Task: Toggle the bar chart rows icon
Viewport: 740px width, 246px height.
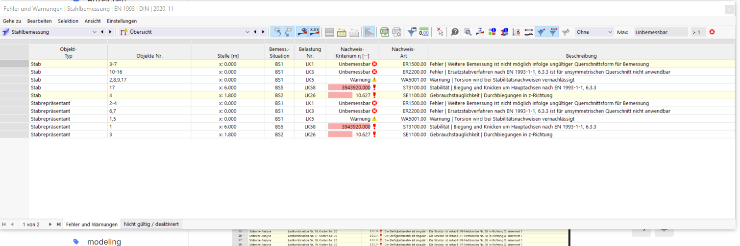Action: 369,32
